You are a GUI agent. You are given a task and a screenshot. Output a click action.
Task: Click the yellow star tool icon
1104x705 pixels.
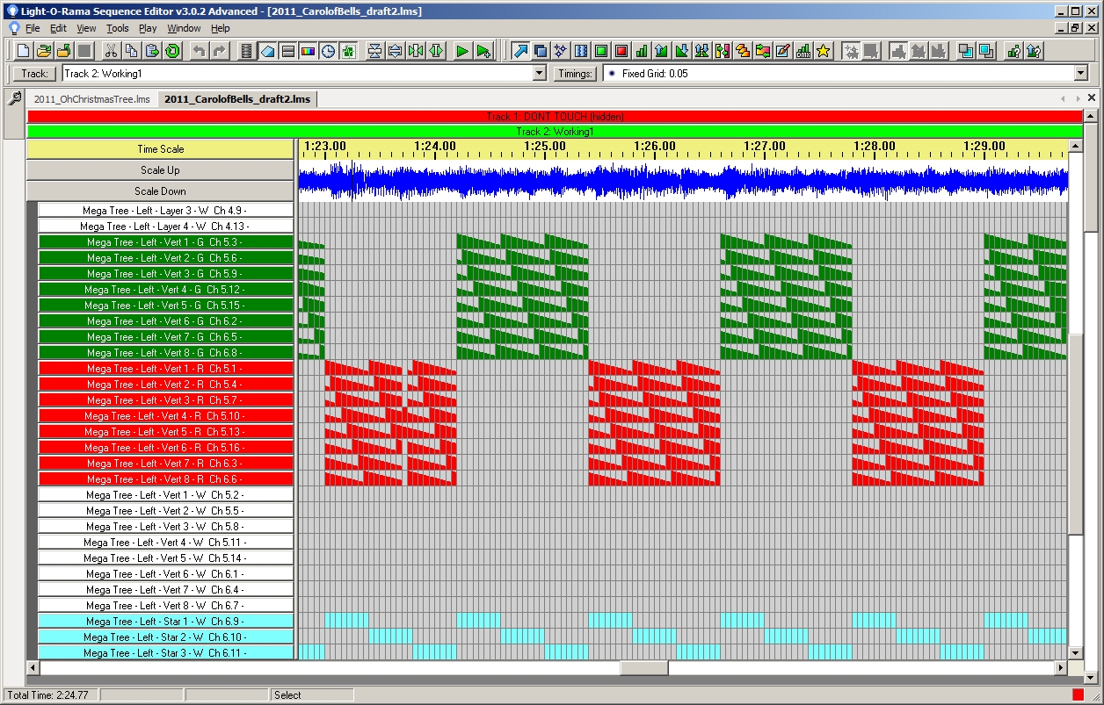coord(823,51)
